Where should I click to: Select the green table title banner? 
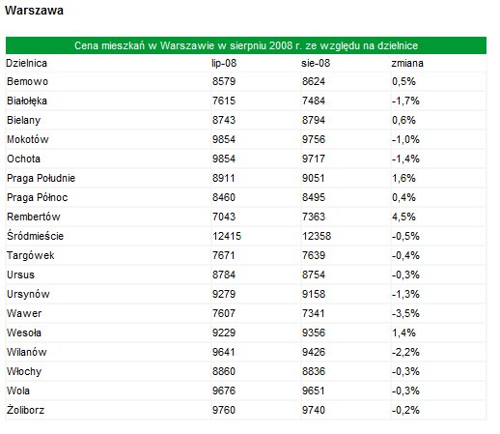[x=246, y=45]
